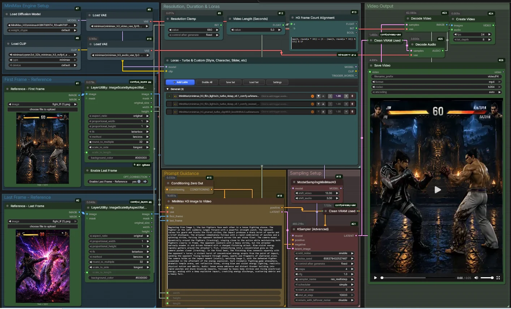
Task: Click choose file to upload for last frame
Action: click(x=43, y=227)
